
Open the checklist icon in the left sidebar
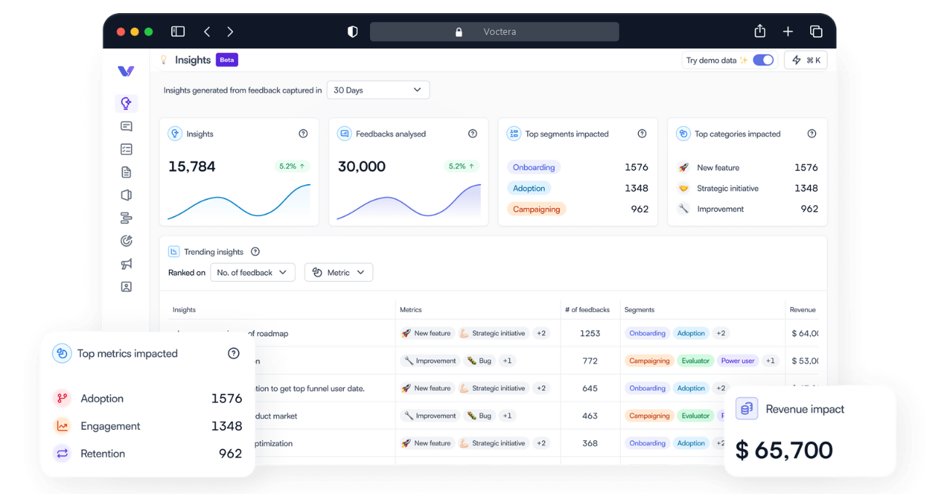[126, 149]
